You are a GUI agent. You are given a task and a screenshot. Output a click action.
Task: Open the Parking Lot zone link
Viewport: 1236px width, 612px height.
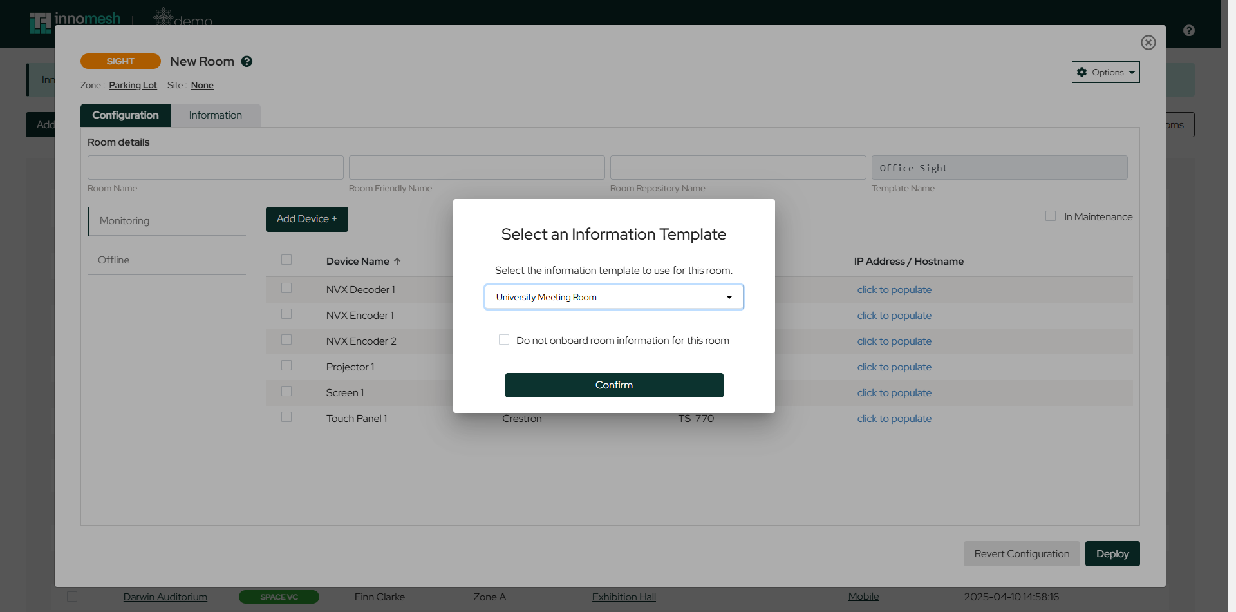click(133, 85)
